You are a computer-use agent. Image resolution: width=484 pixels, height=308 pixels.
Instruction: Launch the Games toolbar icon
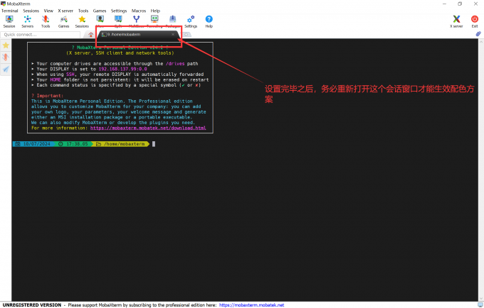point(63,21)
